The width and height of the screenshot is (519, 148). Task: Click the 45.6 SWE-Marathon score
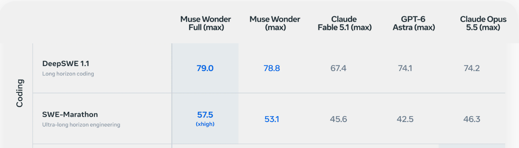[339, 119]
